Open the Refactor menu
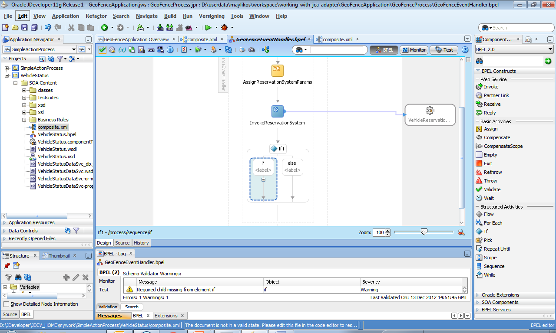This screenshot has height=333, width=556. pyautogui.click(x=96, y=16)
